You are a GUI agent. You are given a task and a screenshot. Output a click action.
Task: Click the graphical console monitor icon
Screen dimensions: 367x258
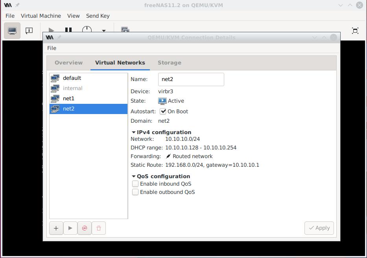(12, 31)
